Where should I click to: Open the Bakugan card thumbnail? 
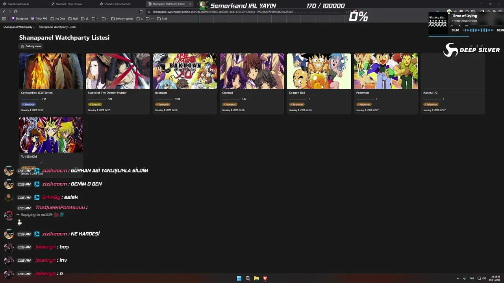click(x=185, y=71)
